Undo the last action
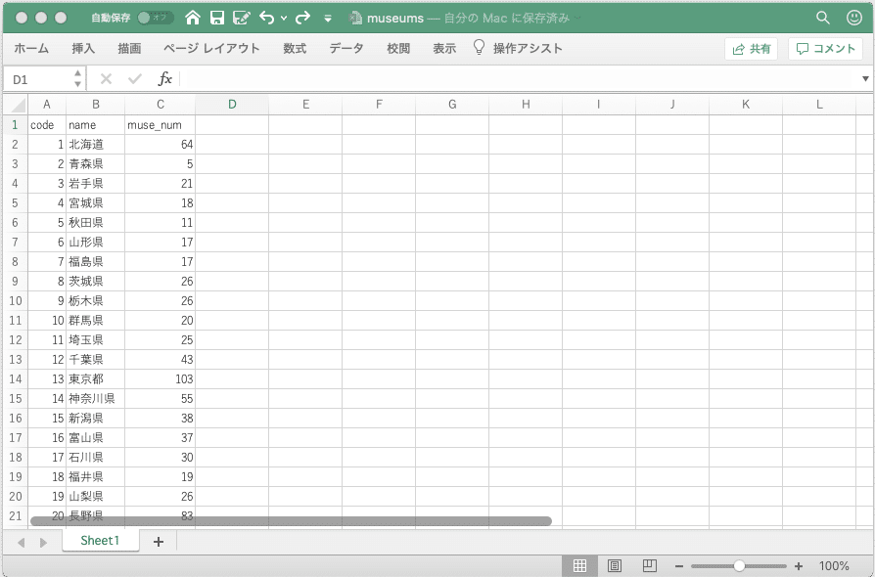Image resolution: width=875 pixels, height=577 pixels. click(x=267, y=18)
